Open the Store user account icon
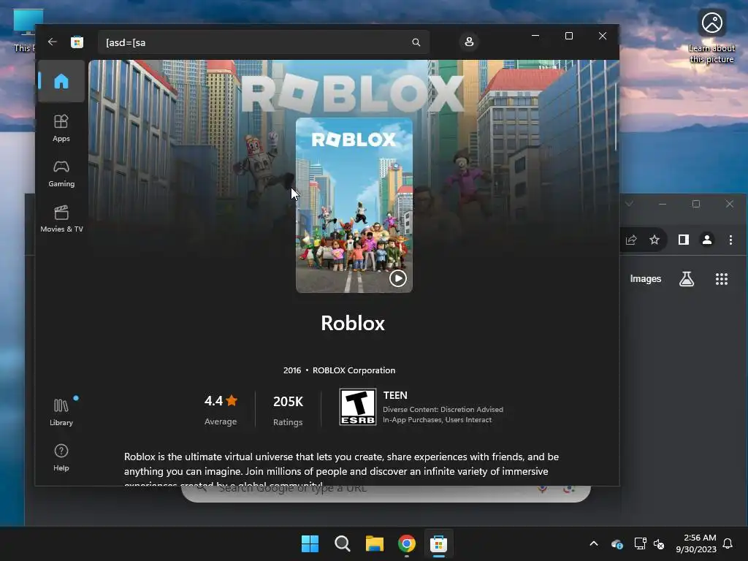This screenshot has width=748, height=561. click(469, 42)
